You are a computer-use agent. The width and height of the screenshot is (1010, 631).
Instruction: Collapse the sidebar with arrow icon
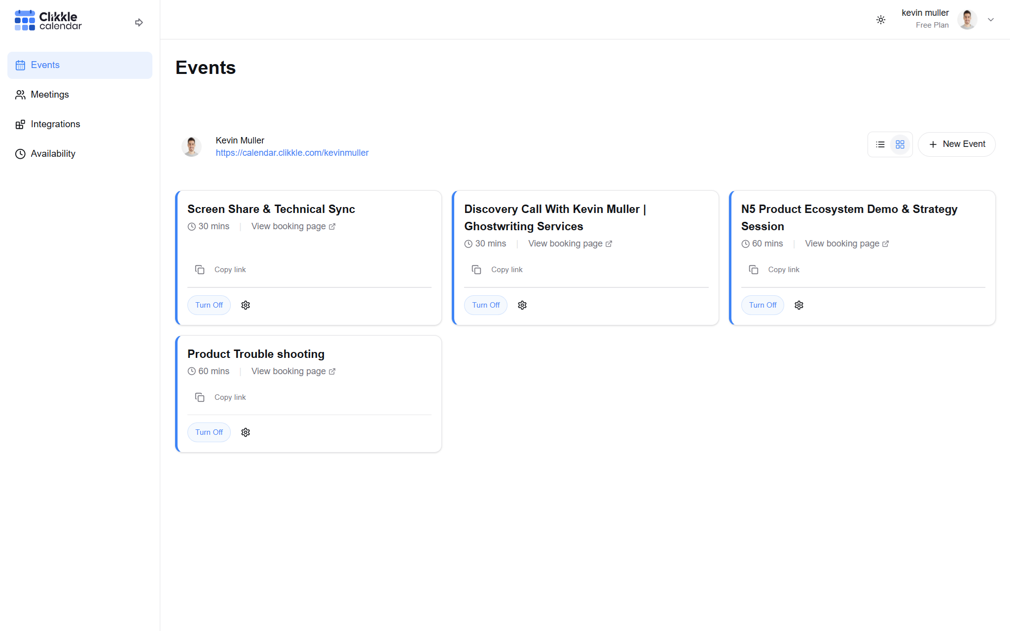pos(139,22)
